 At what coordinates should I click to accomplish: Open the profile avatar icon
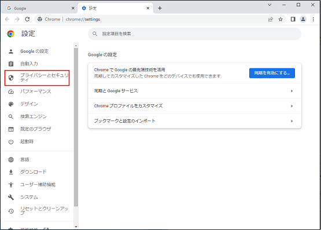pos(303,19)
